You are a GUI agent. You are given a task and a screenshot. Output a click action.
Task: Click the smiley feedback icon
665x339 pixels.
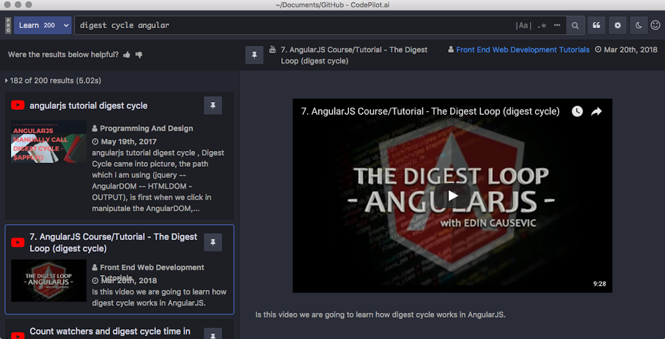coord(655,26)
